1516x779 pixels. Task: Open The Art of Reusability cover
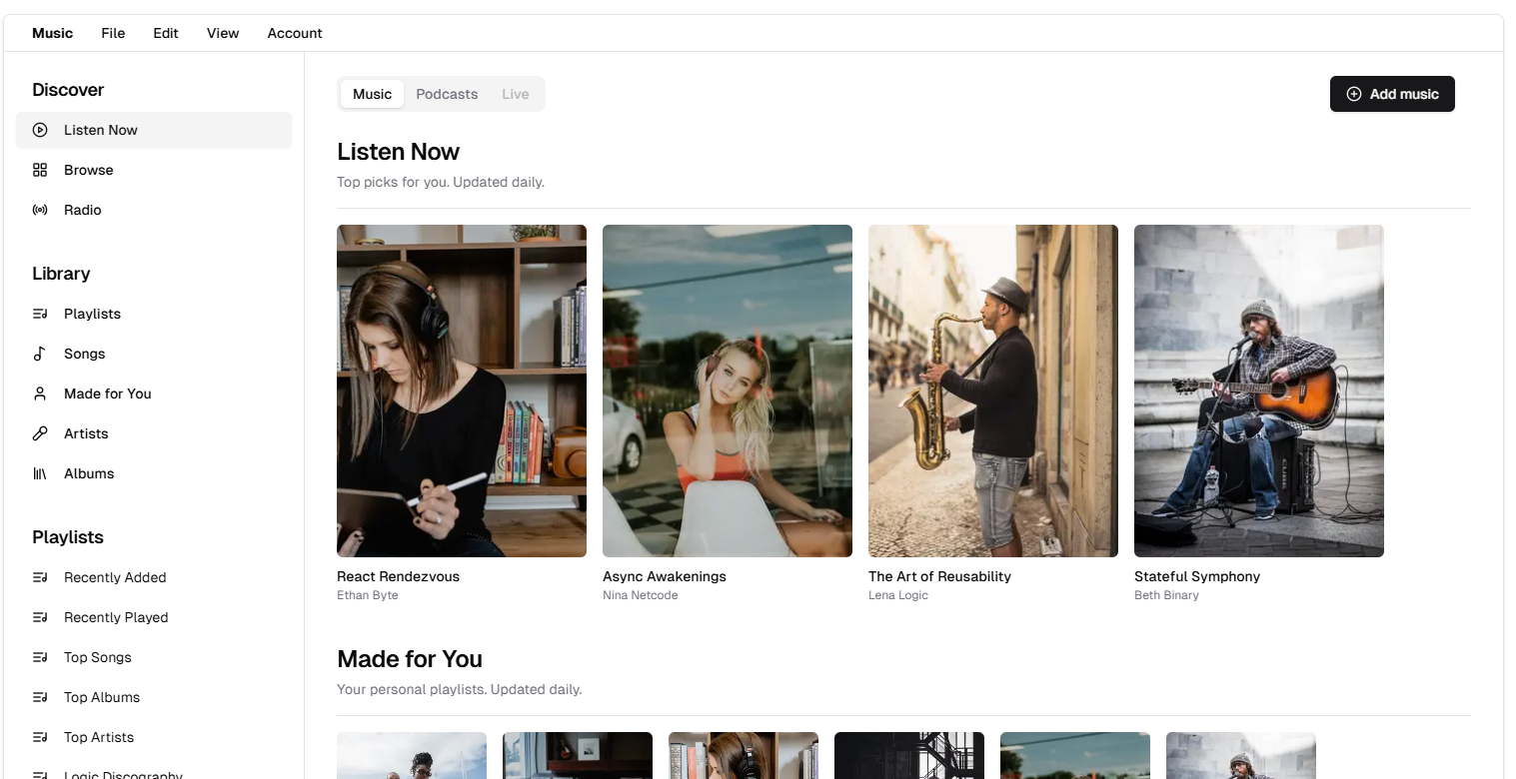[993, 390]
